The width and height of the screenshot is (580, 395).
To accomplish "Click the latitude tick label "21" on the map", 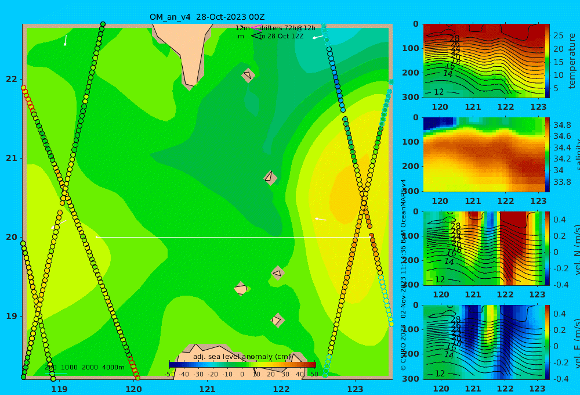I will coord(12,158).
